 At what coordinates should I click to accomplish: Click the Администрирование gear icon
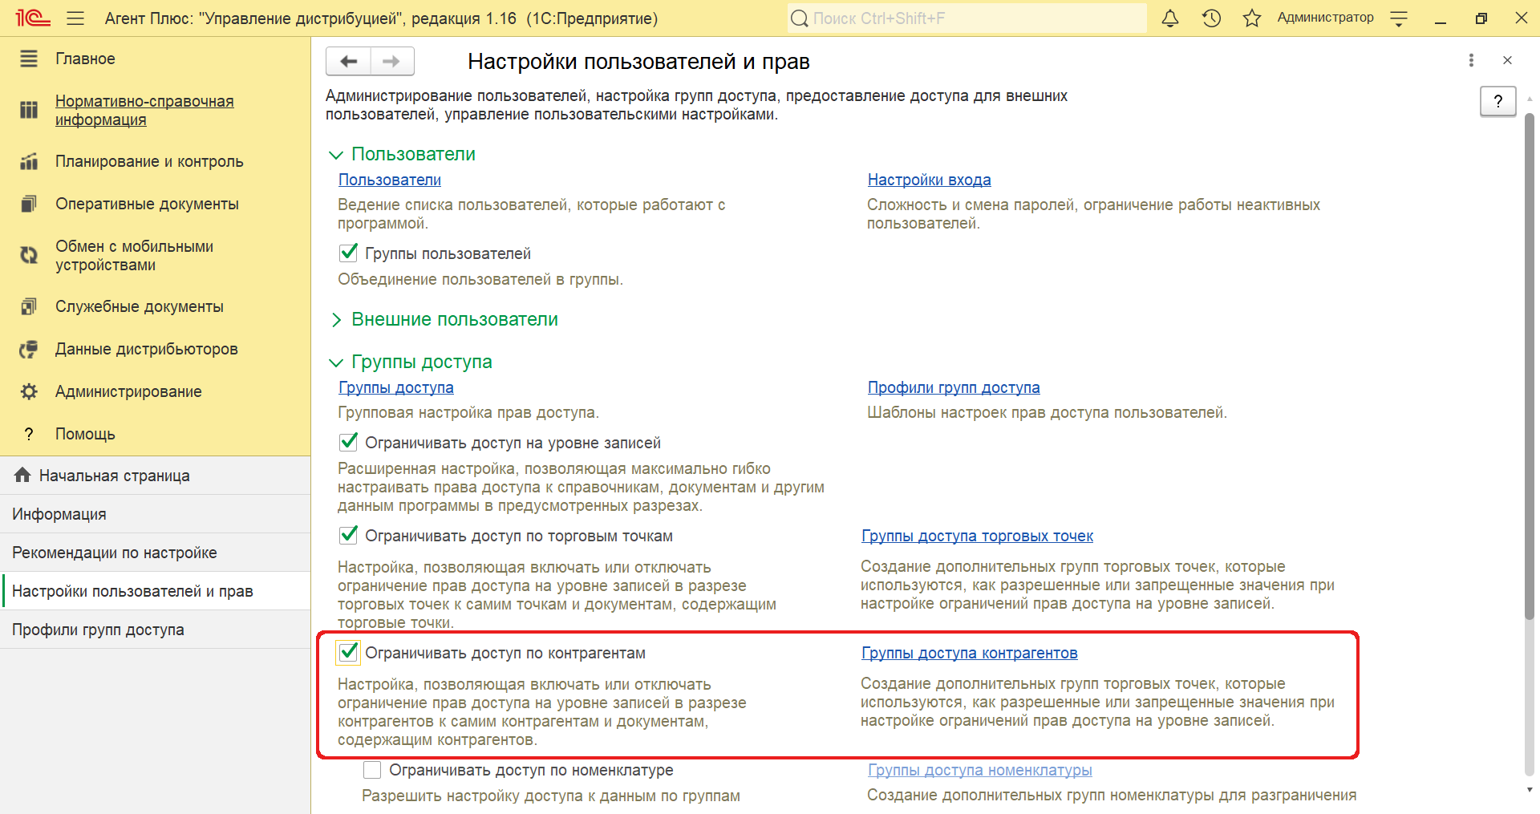[x=29, y=391]
